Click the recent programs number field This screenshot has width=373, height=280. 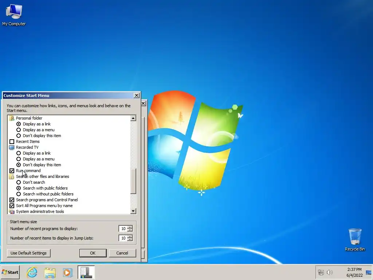coord(123,229)
